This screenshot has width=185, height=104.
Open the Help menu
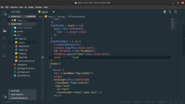(x=46, y=7)
